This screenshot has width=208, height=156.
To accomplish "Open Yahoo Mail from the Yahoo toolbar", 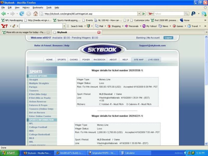I will 99,26.
